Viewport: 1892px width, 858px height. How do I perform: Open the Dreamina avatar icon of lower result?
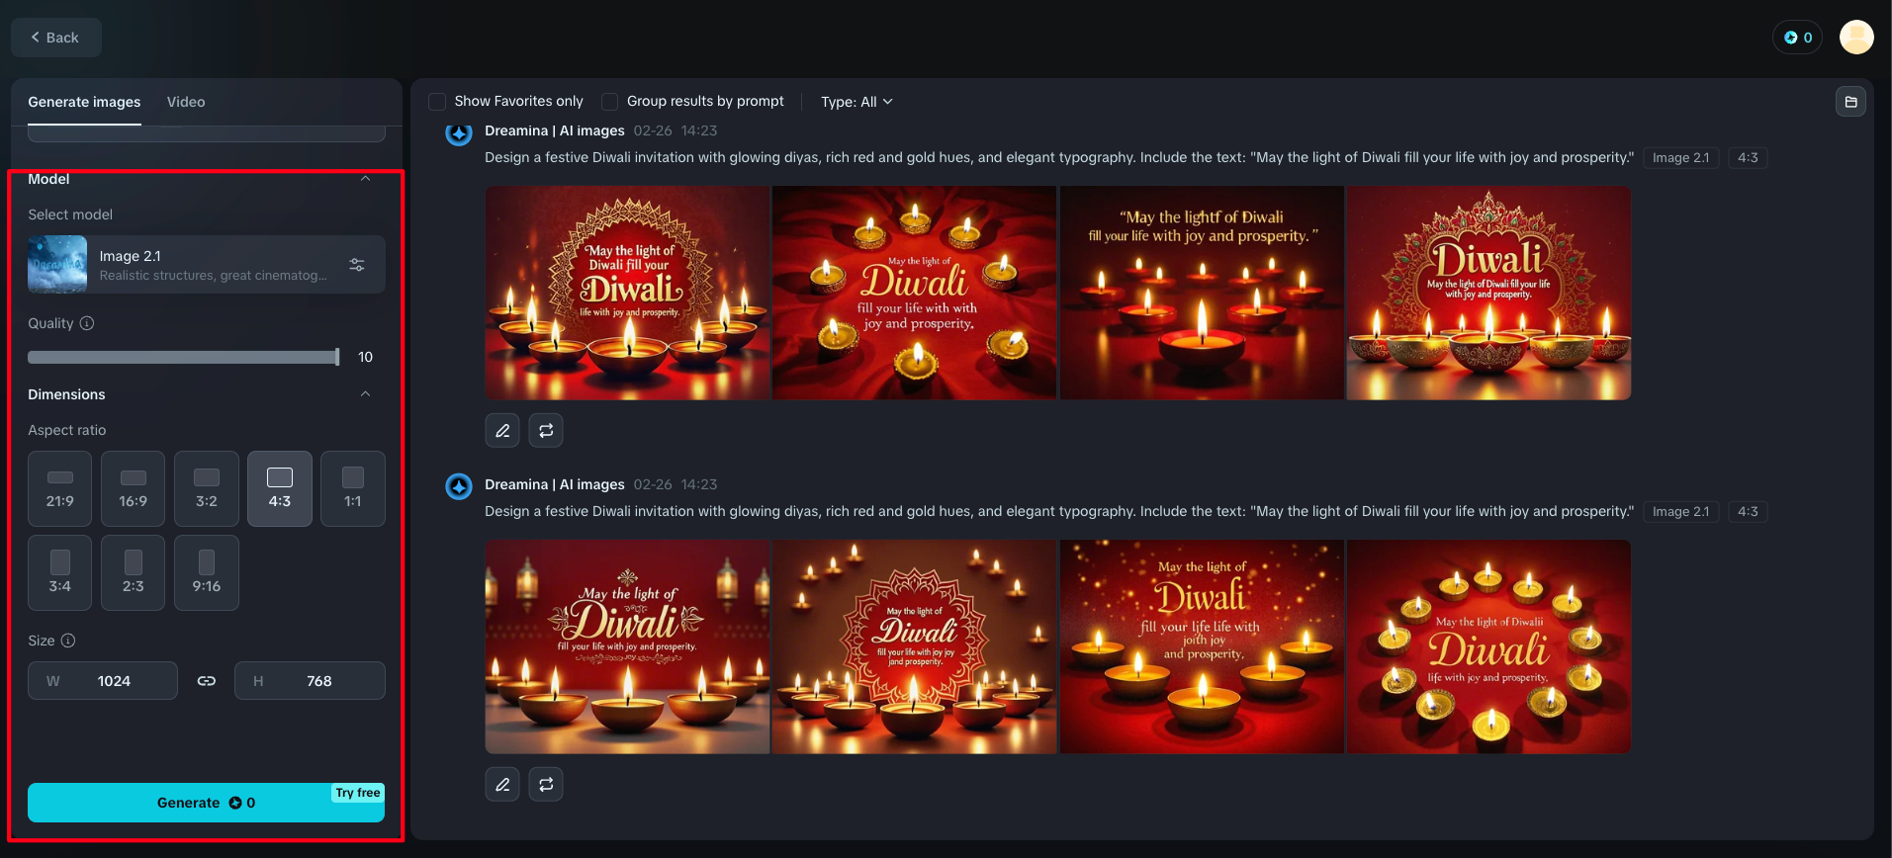459,486
